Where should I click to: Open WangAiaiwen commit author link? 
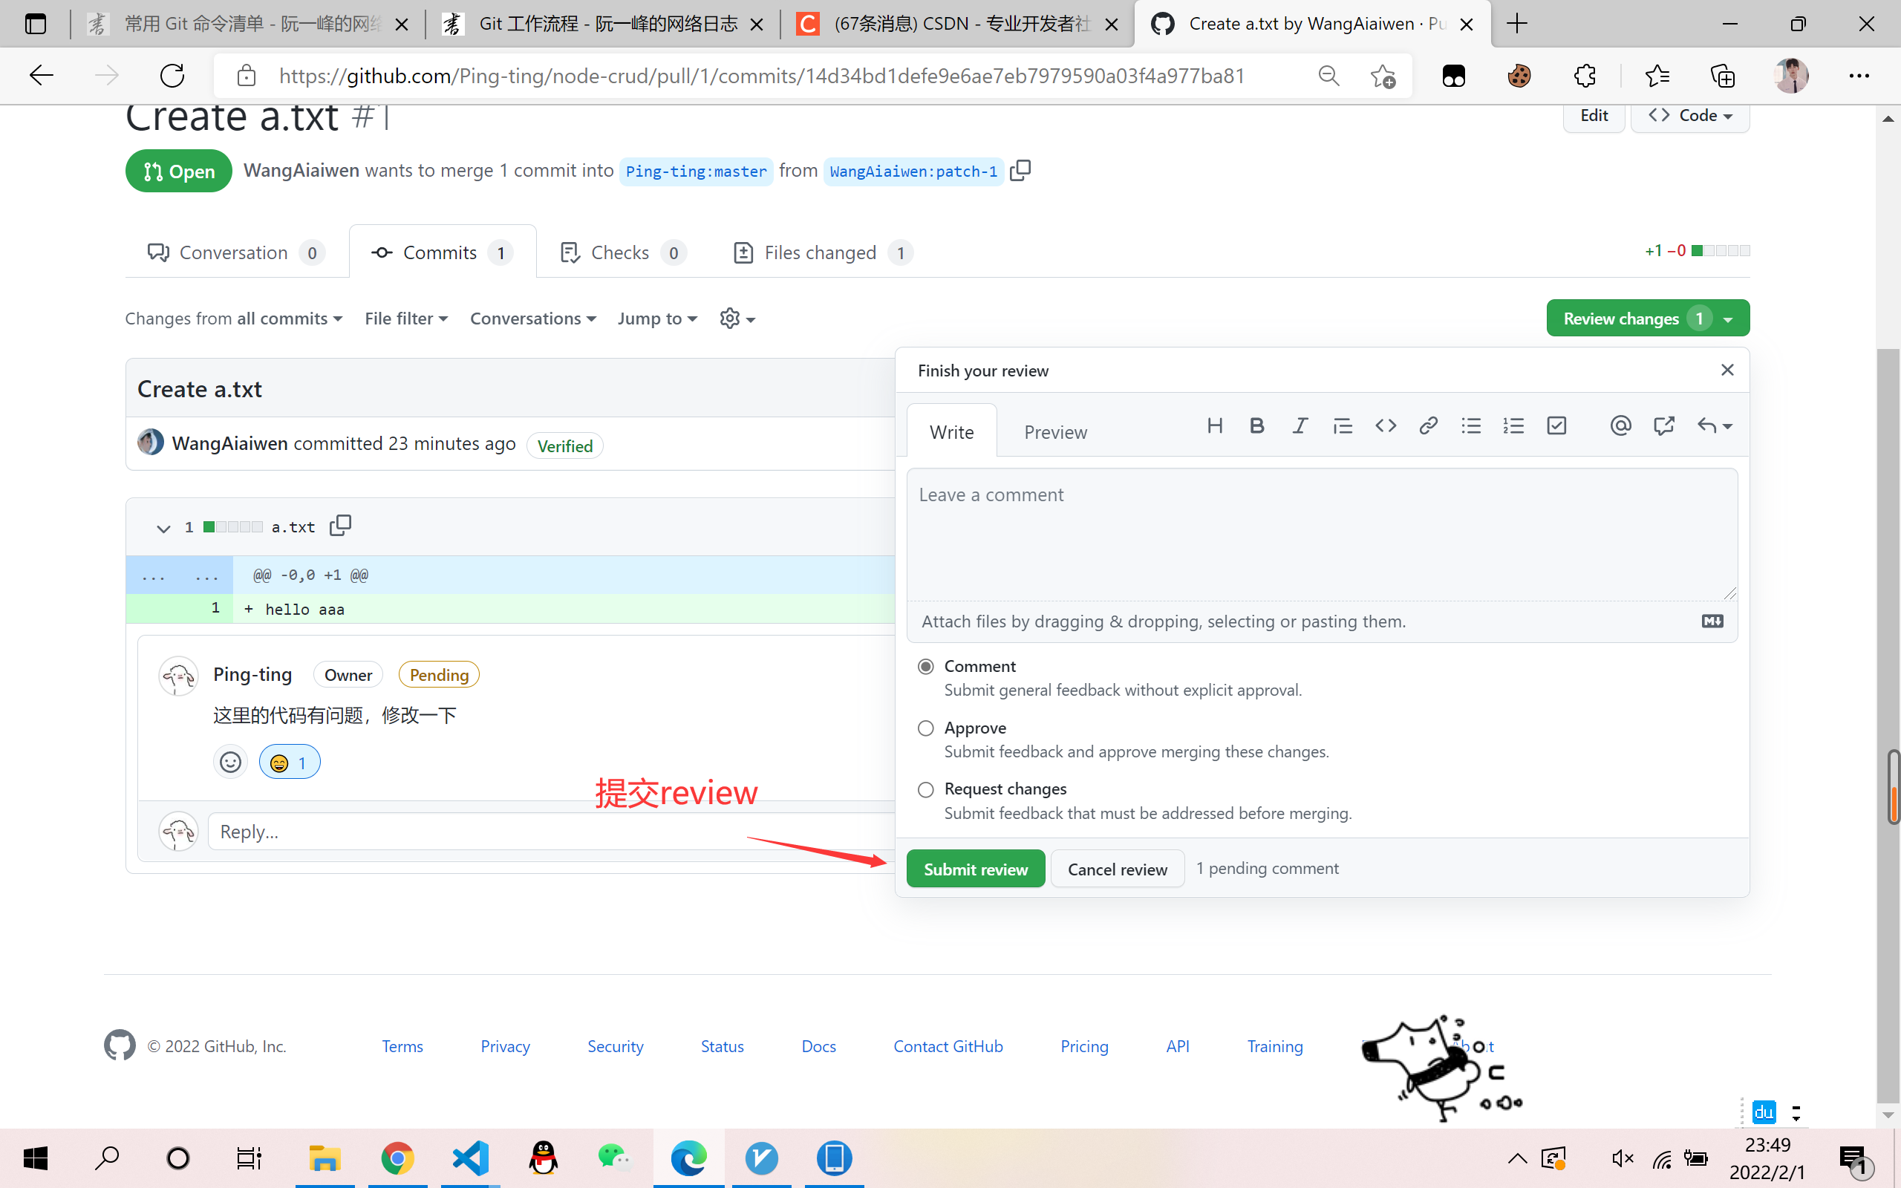[229, 443]
